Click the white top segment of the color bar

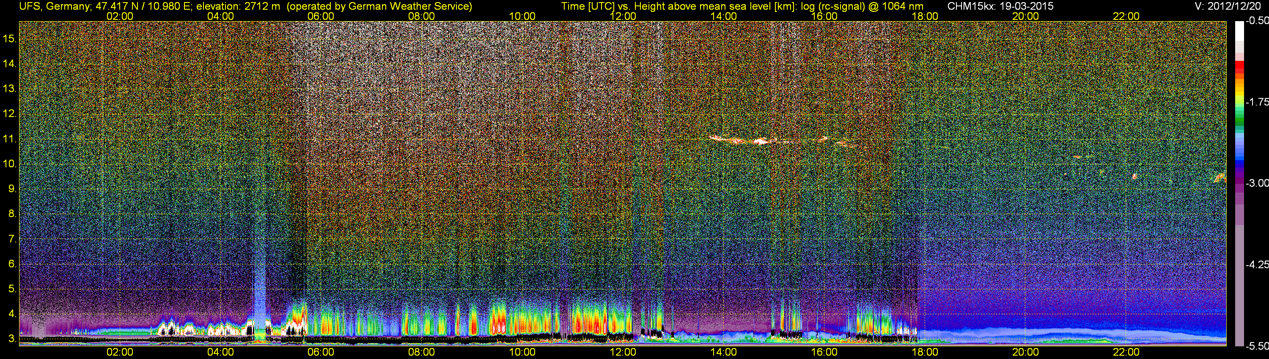pyautogui.click(x=1239, y=30)
